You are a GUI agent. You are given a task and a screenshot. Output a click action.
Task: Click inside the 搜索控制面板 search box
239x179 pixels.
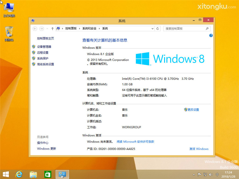pos(186,28)
